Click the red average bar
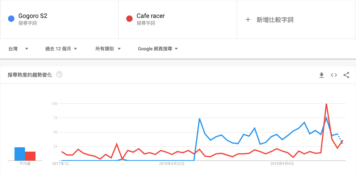This screenshot has width=356, height=176. (x=30, y=156)
